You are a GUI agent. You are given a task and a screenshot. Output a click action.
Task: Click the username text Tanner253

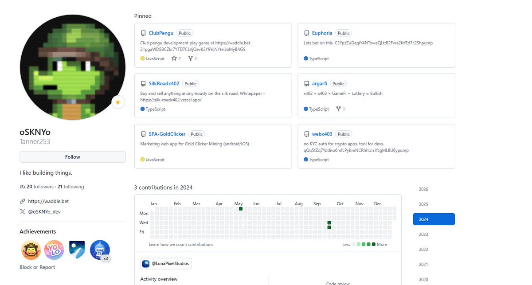coord(35,142)
